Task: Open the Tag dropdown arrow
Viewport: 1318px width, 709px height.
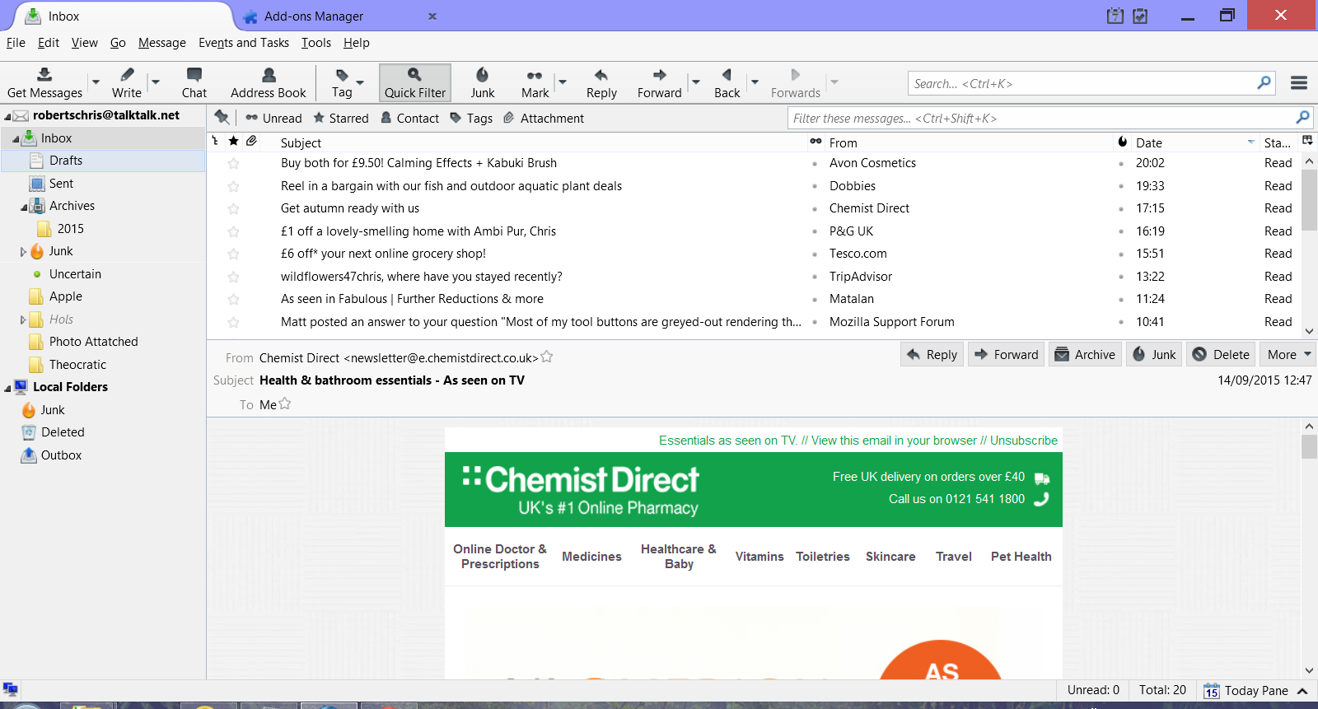Action: [360, 83]
